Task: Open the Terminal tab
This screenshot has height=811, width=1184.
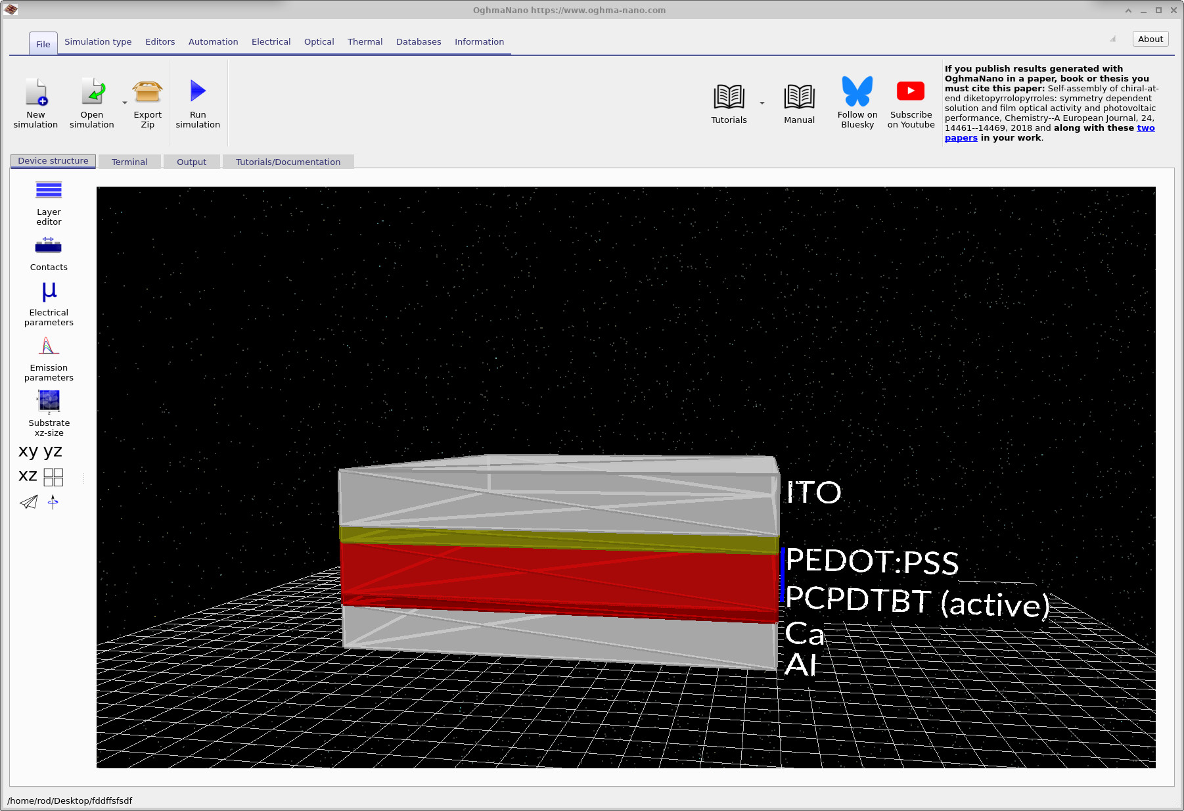Action: pos(129,162)
